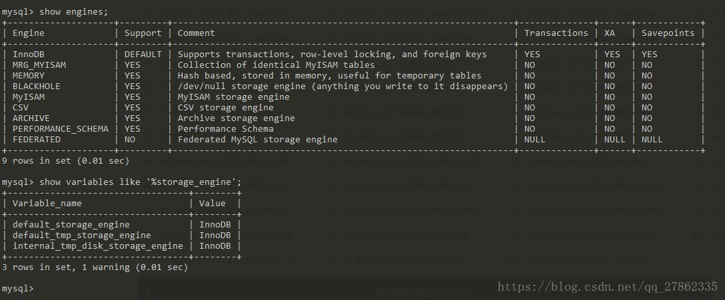Click the Support column header

pyautogui.click(x=143, y=33)
